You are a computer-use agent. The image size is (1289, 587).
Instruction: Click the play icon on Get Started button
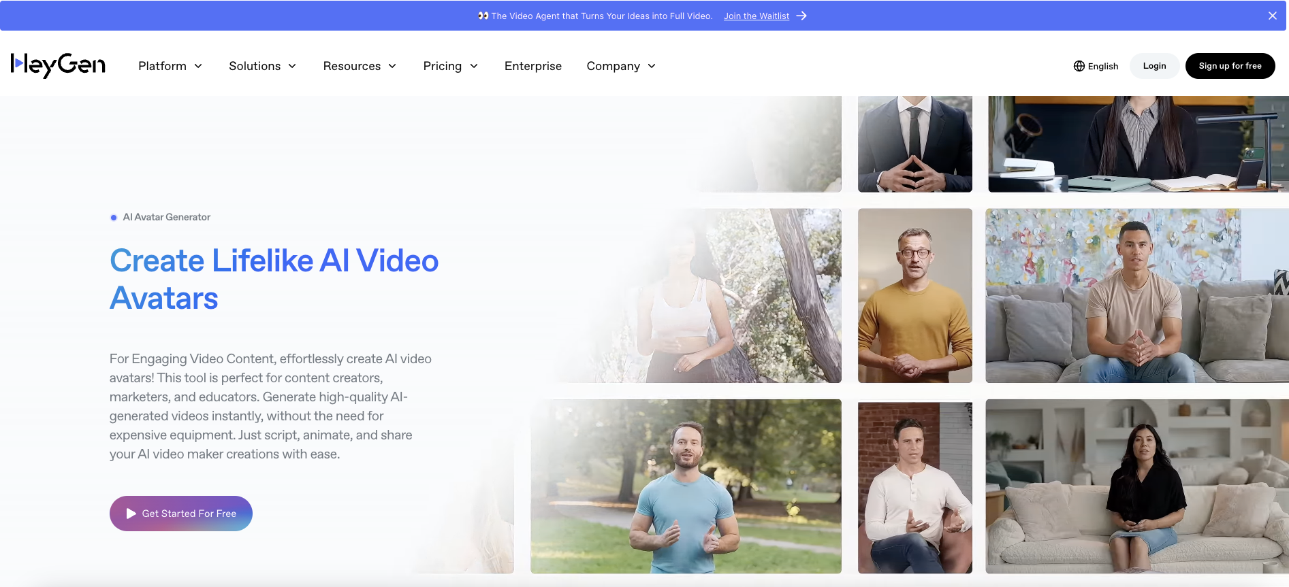click(x=131, y=514)
